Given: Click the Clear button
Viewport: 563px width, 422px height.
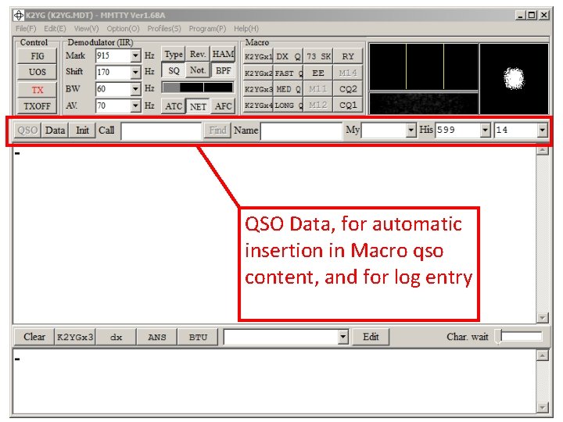Looking at the screenshot, I should [34, 337].
